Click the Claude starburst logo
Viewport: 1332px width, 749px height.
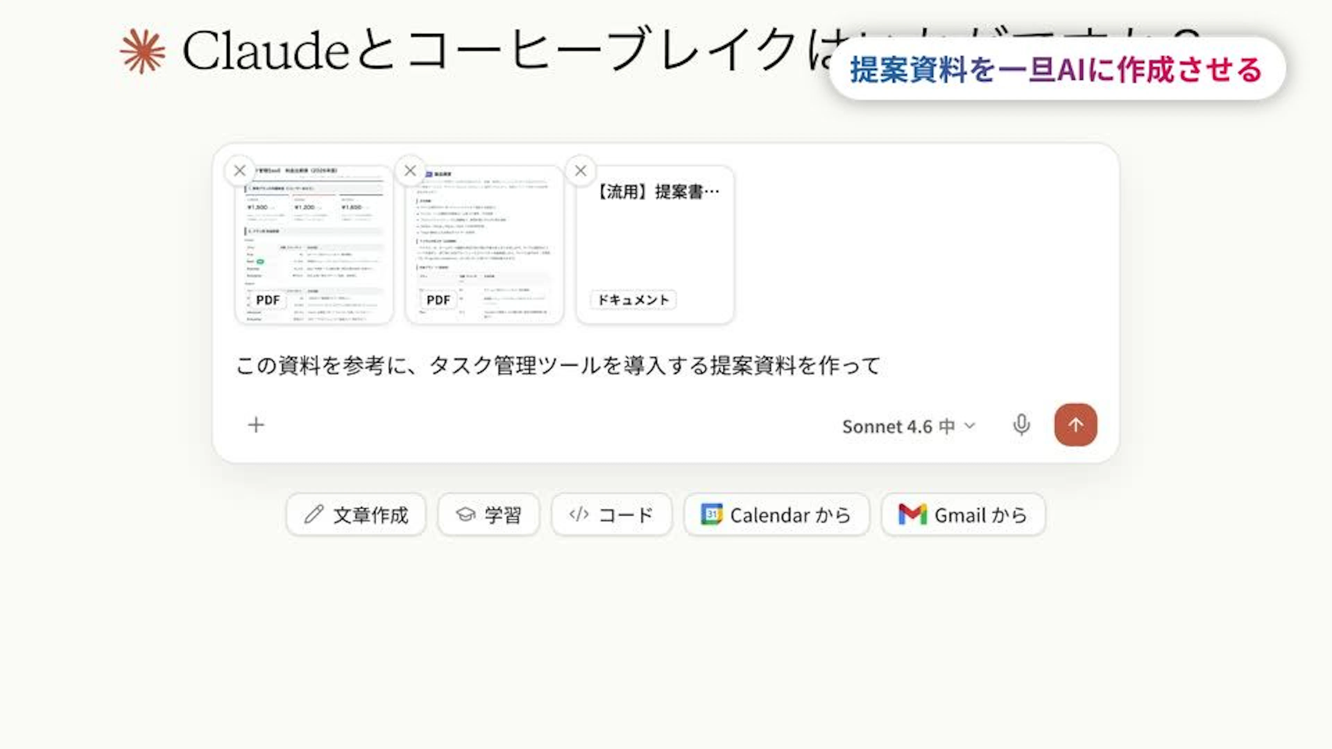(142, 52)
